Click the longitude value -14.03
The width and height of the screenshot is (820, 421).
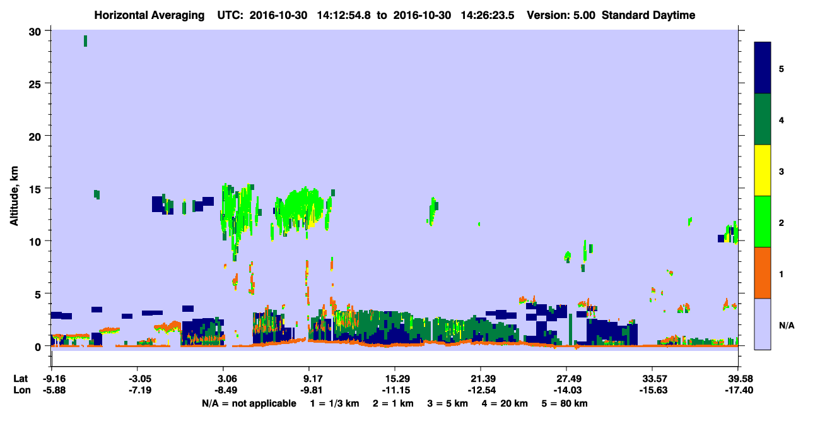566,390
